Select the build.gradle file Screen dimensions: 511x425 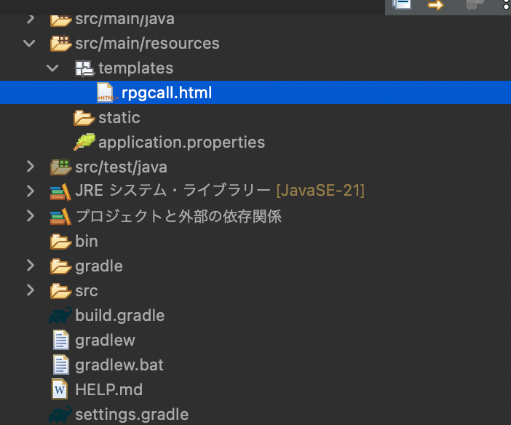(120, 316)
